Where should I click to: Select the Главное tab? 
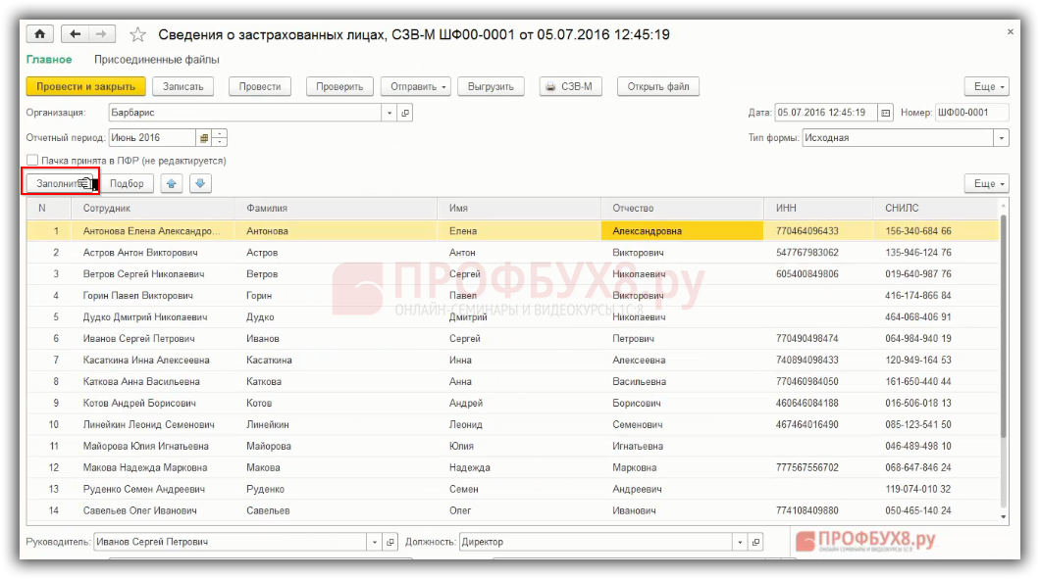coord(48,60)
